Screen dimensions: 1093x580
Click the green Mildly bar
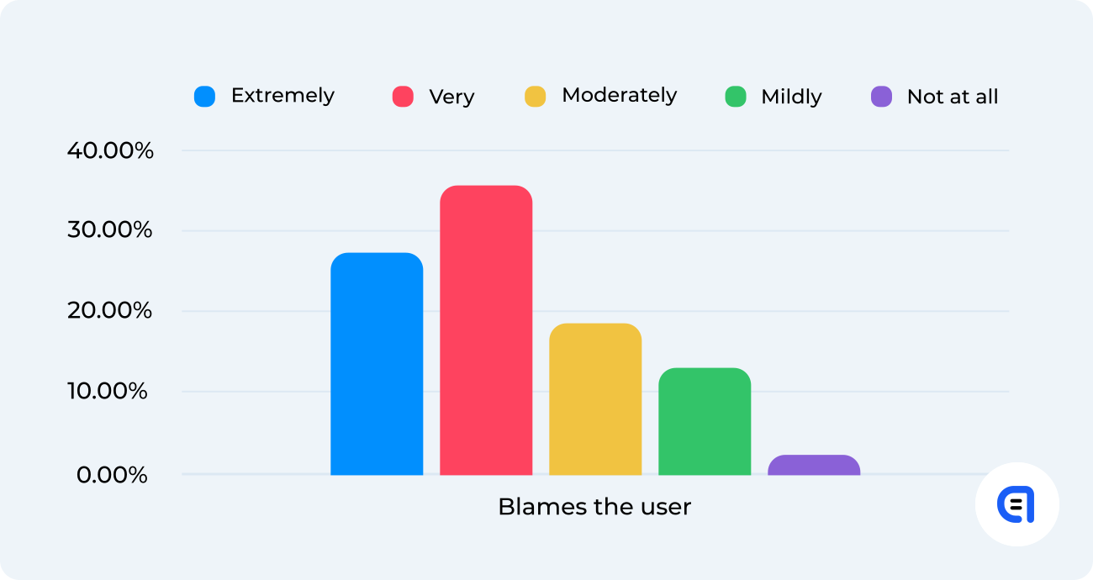pyautogui.click(x=705, y=421)
